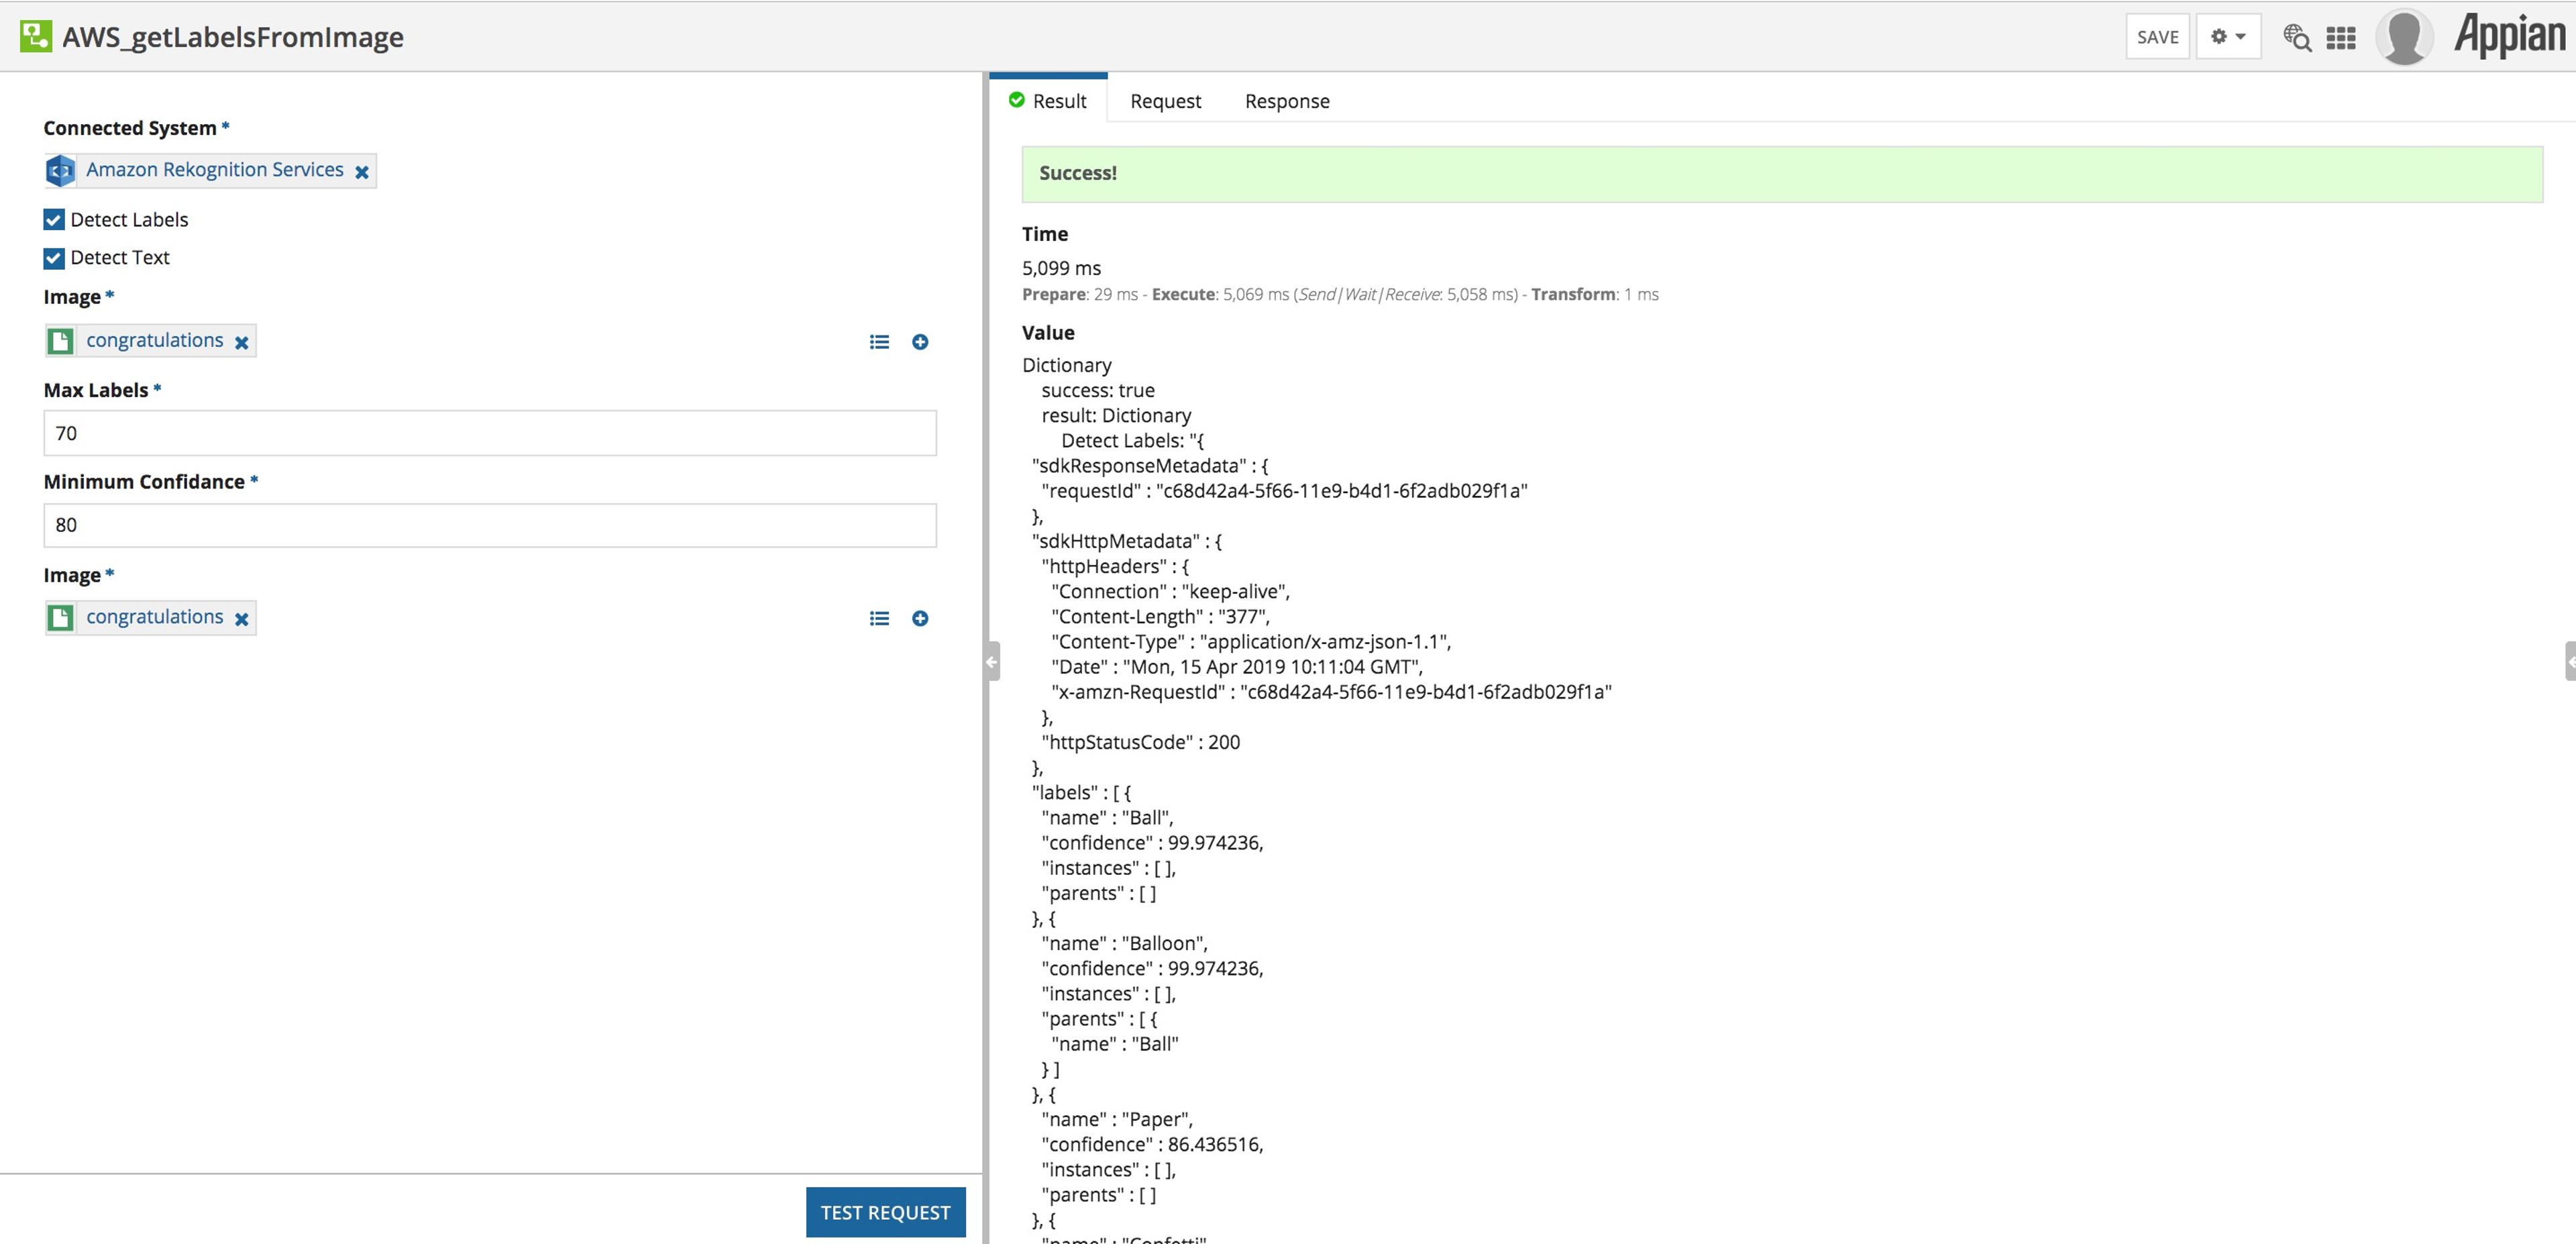This screenshot has width=2576, height=1244.
Task: Remove the Amazon Rekognition Services connected system
Action: point(362,172)
